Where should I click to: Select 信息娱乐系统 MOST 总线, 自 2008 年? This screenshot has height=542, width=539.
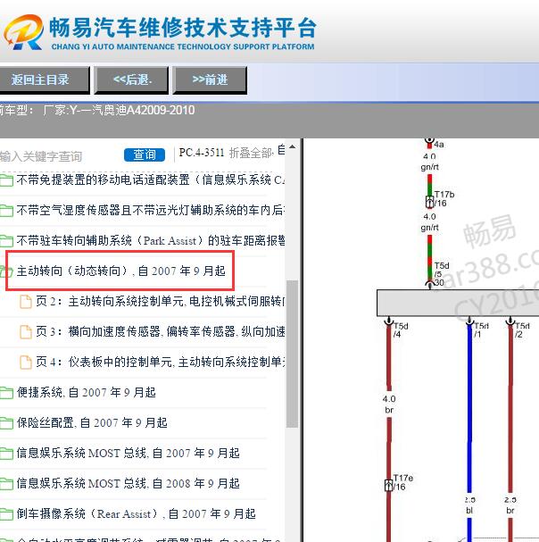click(128, 484)
